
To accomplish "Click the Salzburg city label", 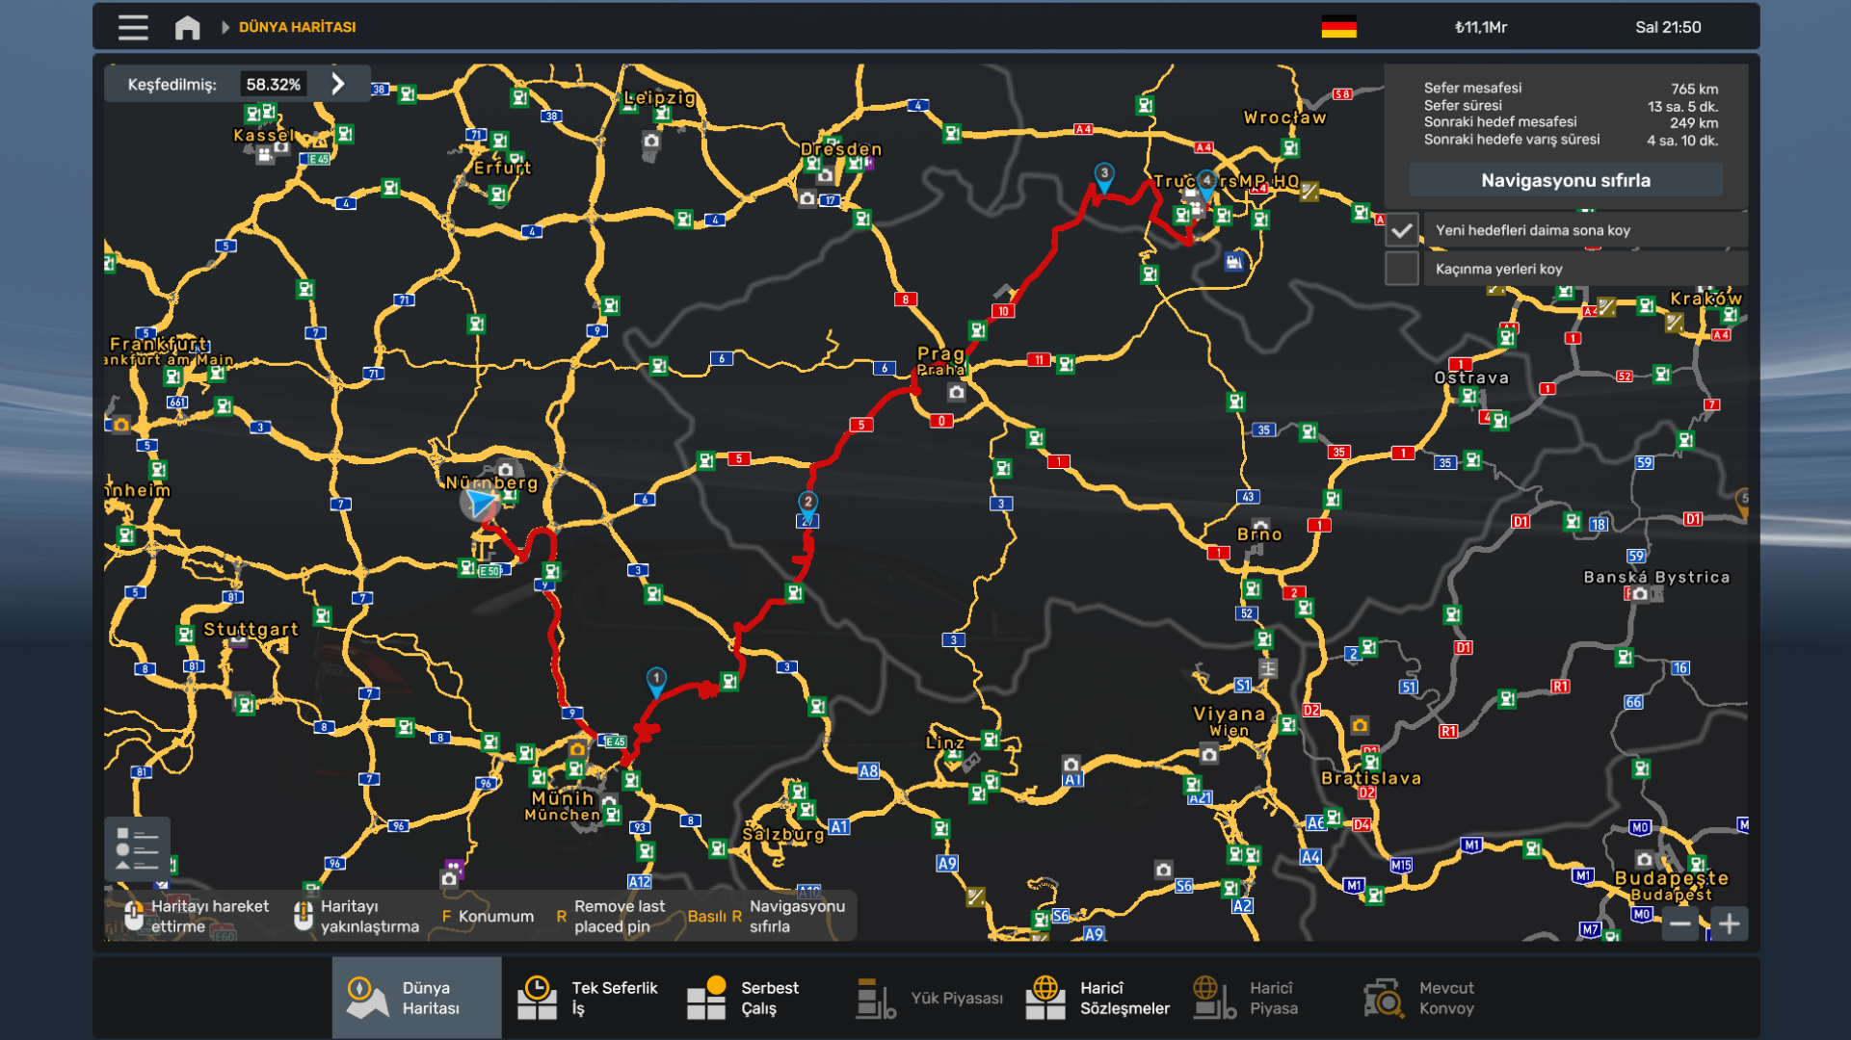I will pos(783,834).
